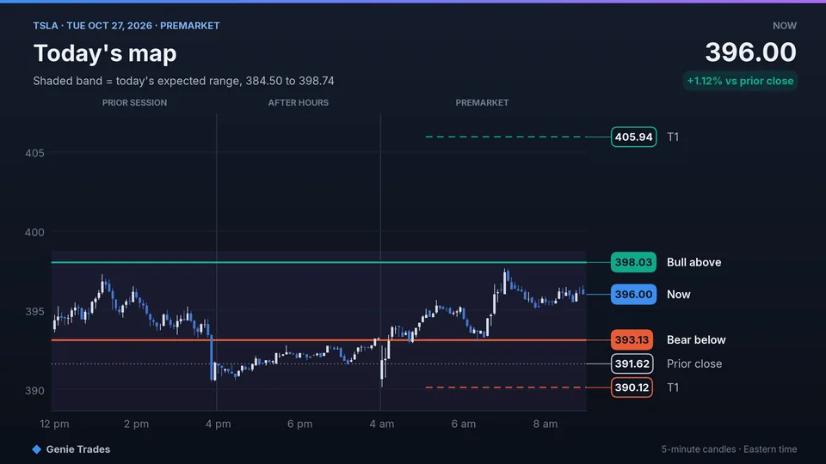Click the shaded band expected range description
This screenshot has height=464, width=826.
(183, 81)
